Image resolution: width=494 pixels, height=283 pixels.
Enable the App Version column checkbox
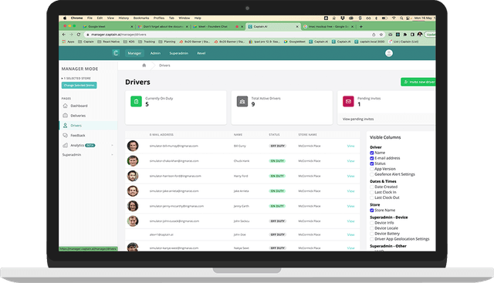click(372, 169)
